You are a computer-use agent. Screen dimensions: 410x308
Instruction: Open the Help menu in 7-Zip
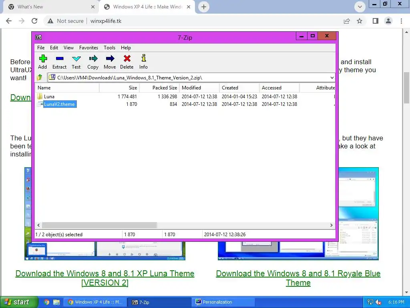point(126,48)
